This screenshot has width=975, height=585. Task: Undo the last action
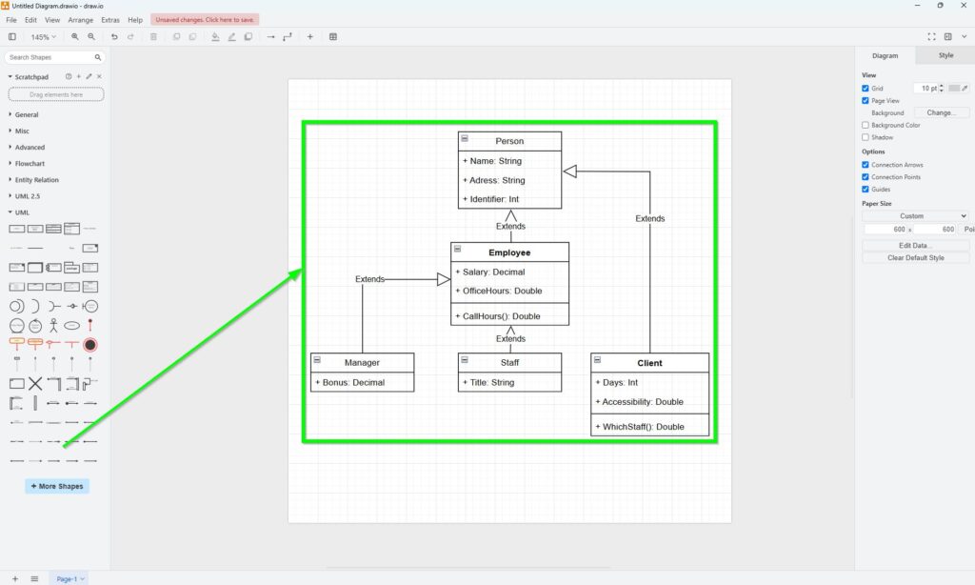pyautogui.click(x=114, y=37)
